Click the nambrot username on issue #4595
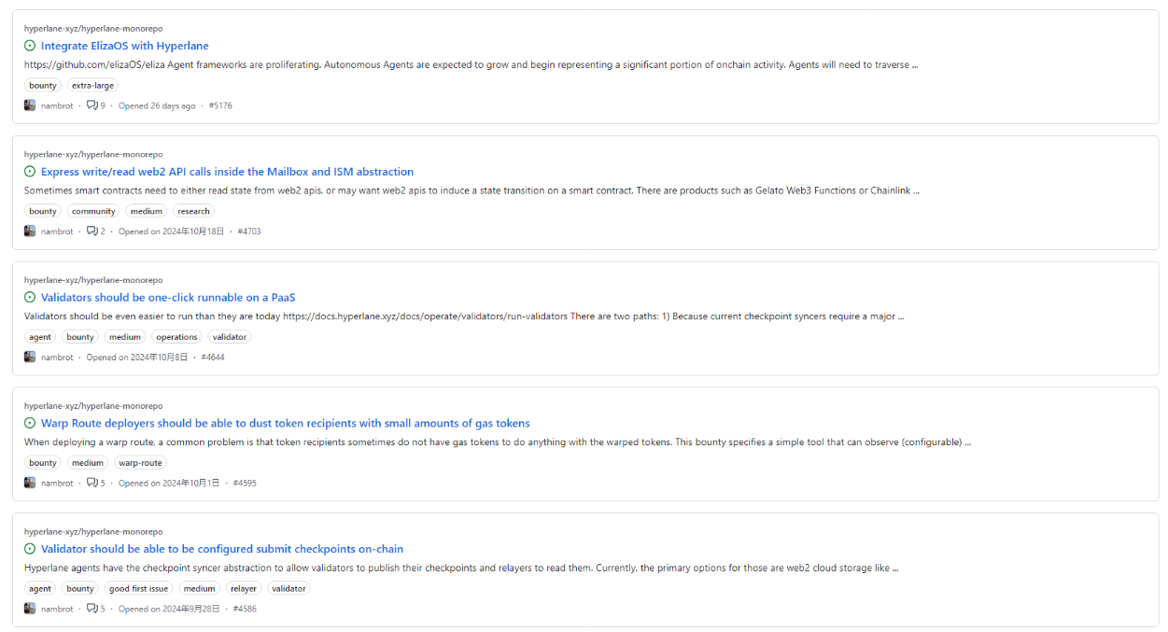This screenshot has width=1168, height=632. tap(57, 484)
